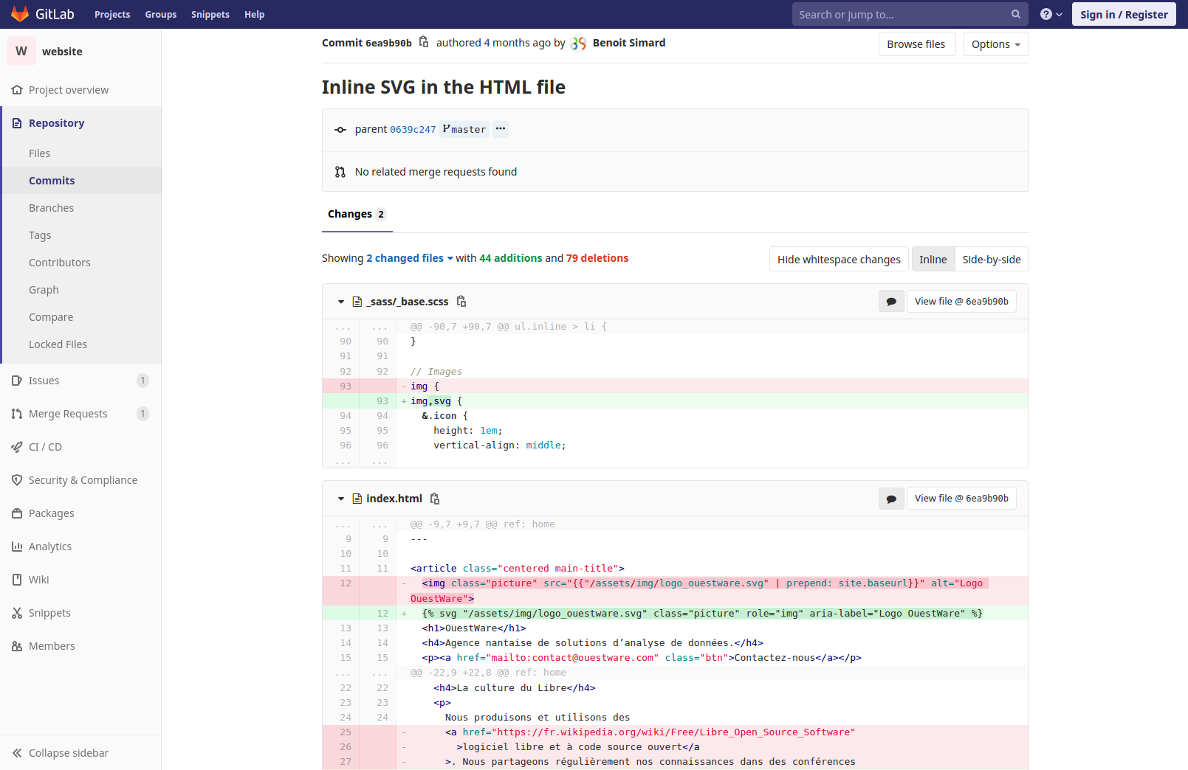Collapse the index.html file diff
Viewport: 1188px width, 770px height.
point(341,499)
